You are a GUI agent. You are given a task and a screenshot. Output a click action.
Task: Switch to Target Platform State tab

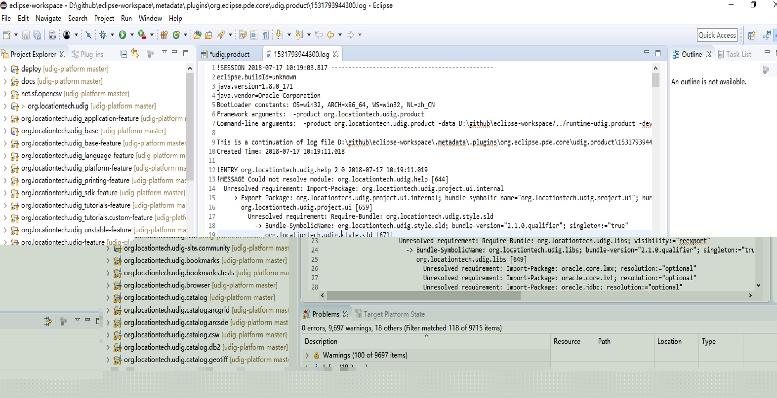pos(390,314)
